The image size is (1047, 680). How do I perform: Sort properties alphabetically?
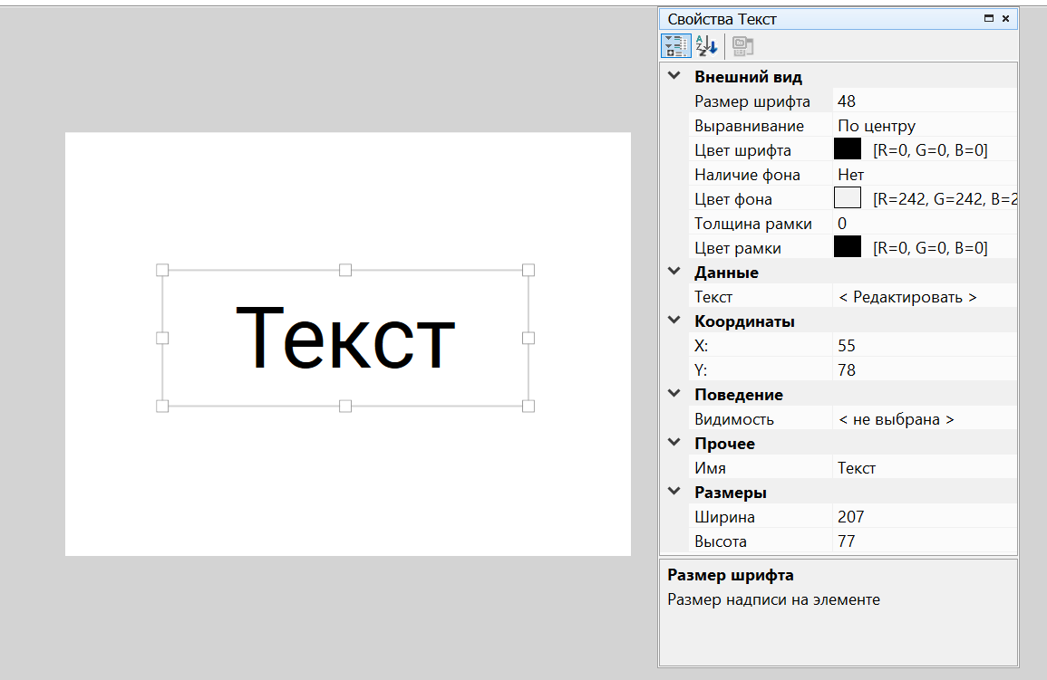tap(706, 45)
